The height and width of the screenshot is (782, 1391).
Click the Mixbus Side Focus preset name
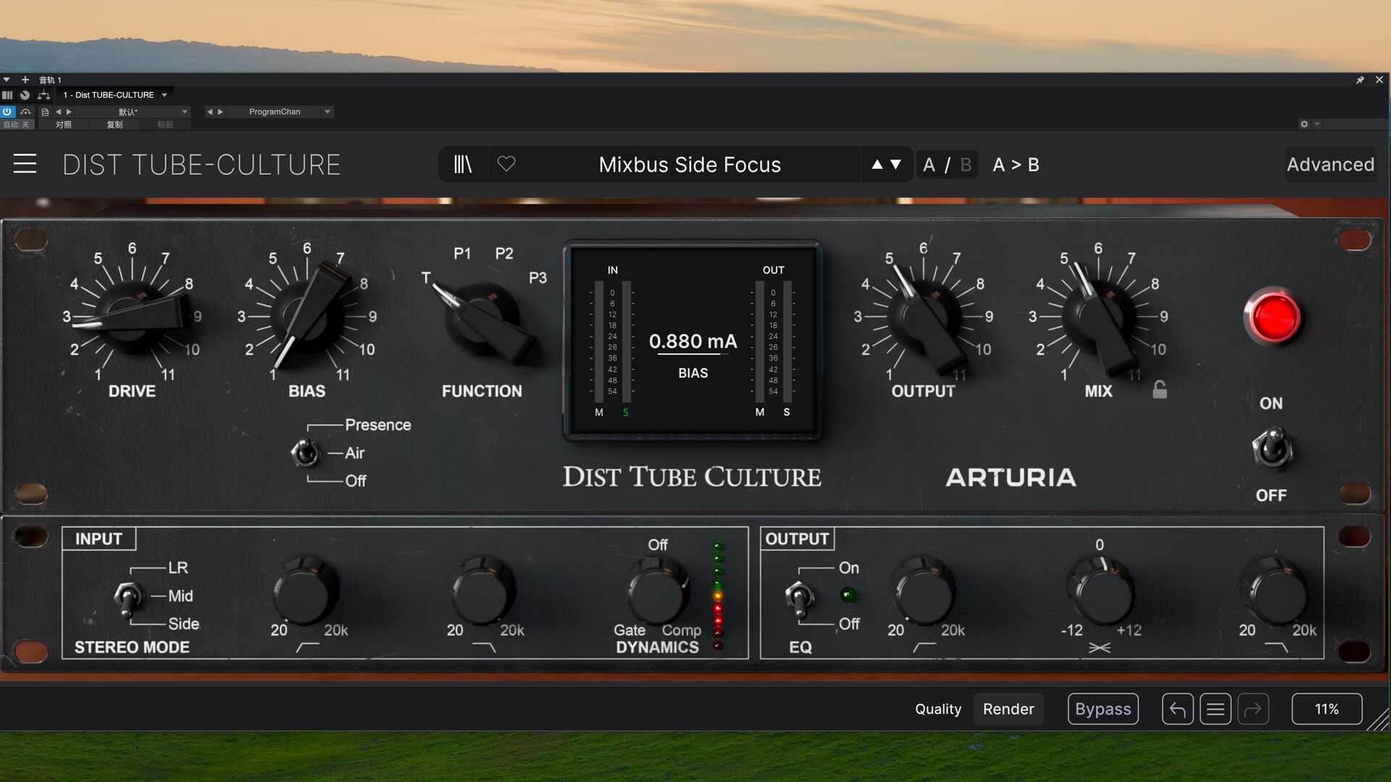[x=690, y=165]
